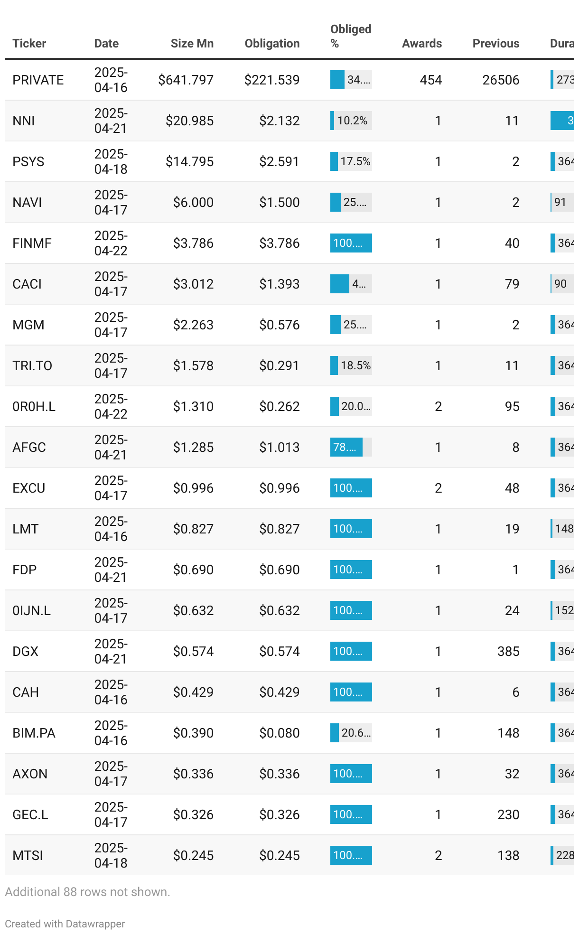Click the PSYS 17.5% obliged bar
Viewport: 579px width, 935px height.
click(351, 161)
